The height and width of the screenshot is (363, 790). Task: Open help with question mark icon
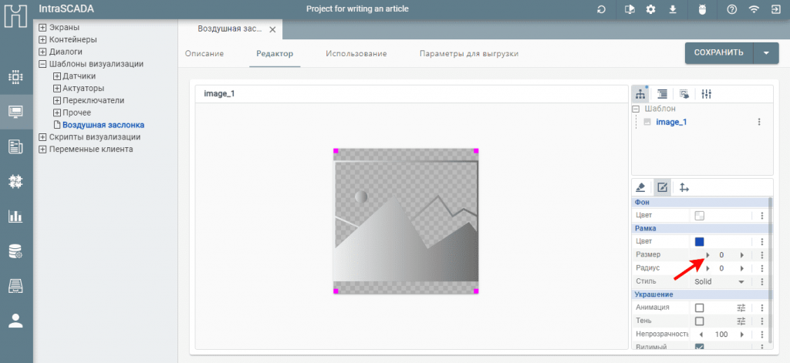(732, 9)
